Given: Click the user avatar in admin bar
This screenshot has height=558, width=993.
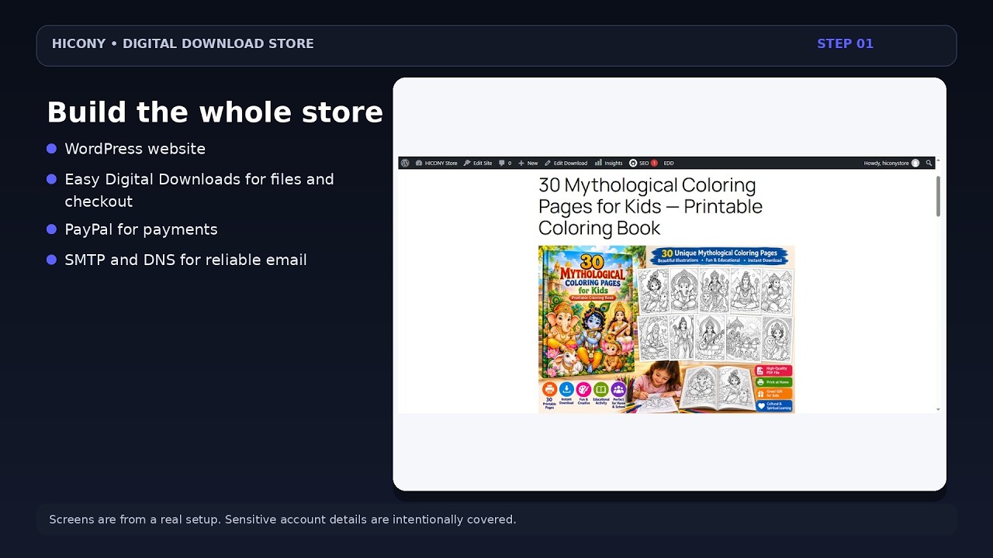Looking at the screenshot, I should click(915, 163).
